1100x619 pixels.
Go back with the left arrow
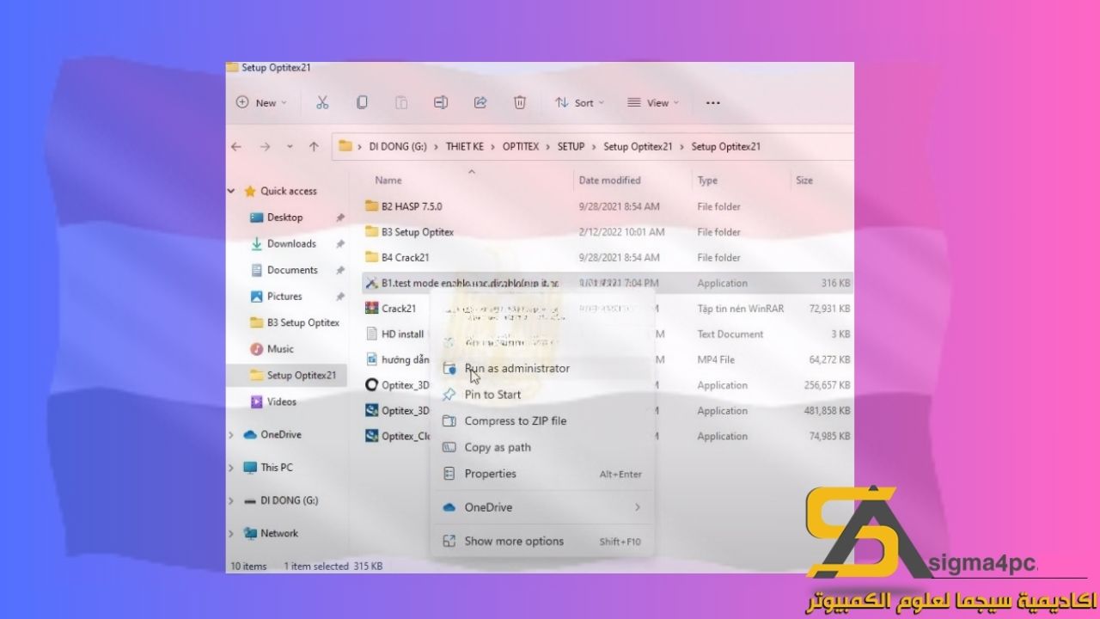[x=236, y=146]
